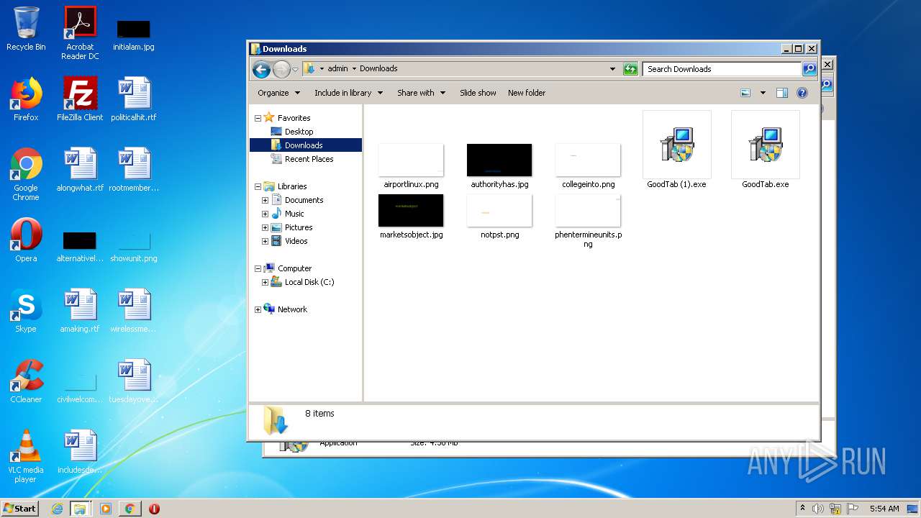Select politicalhit.rtf on the desktop
921x518 pixels.
tap(134, 99)
